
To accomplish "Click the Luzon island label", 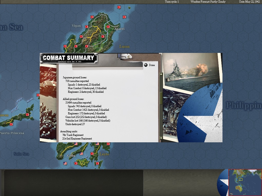I will (x=124, y=46).
